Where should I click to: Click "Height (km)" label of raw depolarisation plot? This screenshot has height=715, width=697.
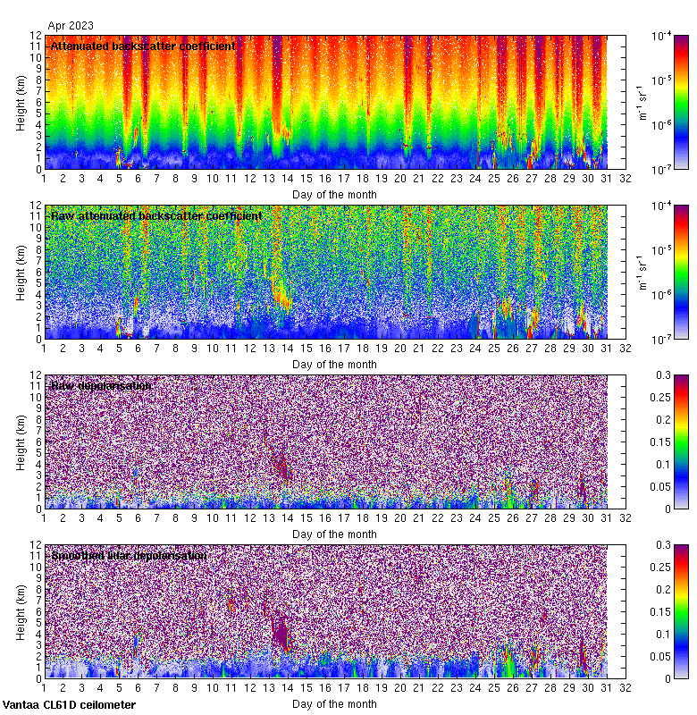tap(21, 442)
